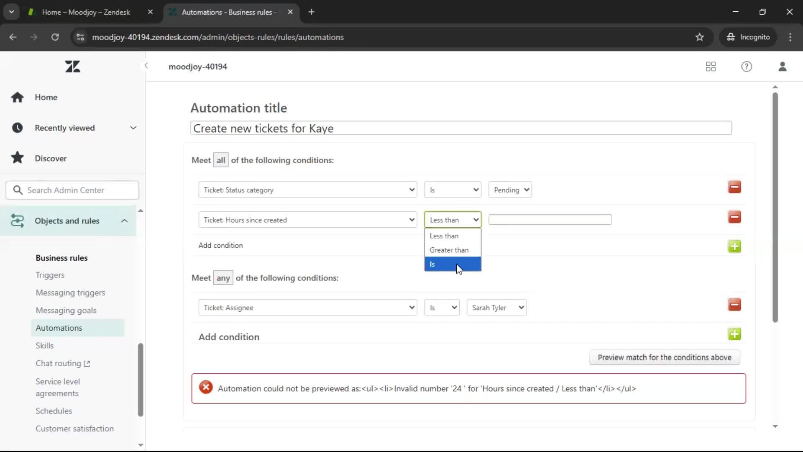The image size is (803, 452).
Task: Go to Home in the sidebar
Action: click(46, 97)
